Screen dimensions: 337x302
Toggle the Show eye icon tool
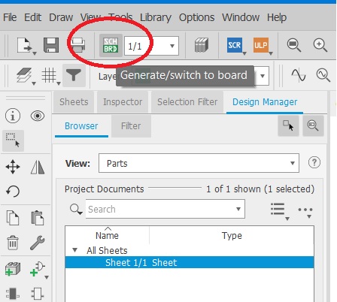(x=38, y=116)
